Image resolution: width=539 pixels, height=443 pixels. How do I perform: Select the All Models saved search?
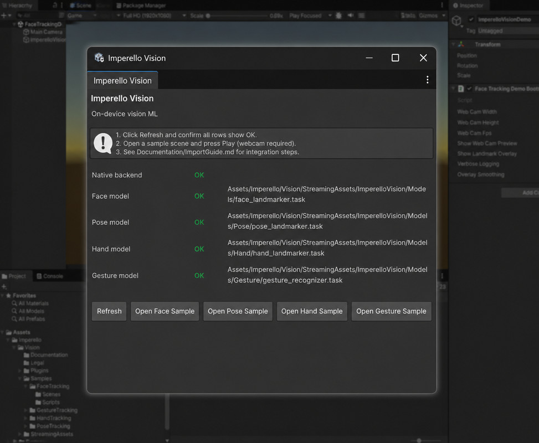tap(28, 311)
